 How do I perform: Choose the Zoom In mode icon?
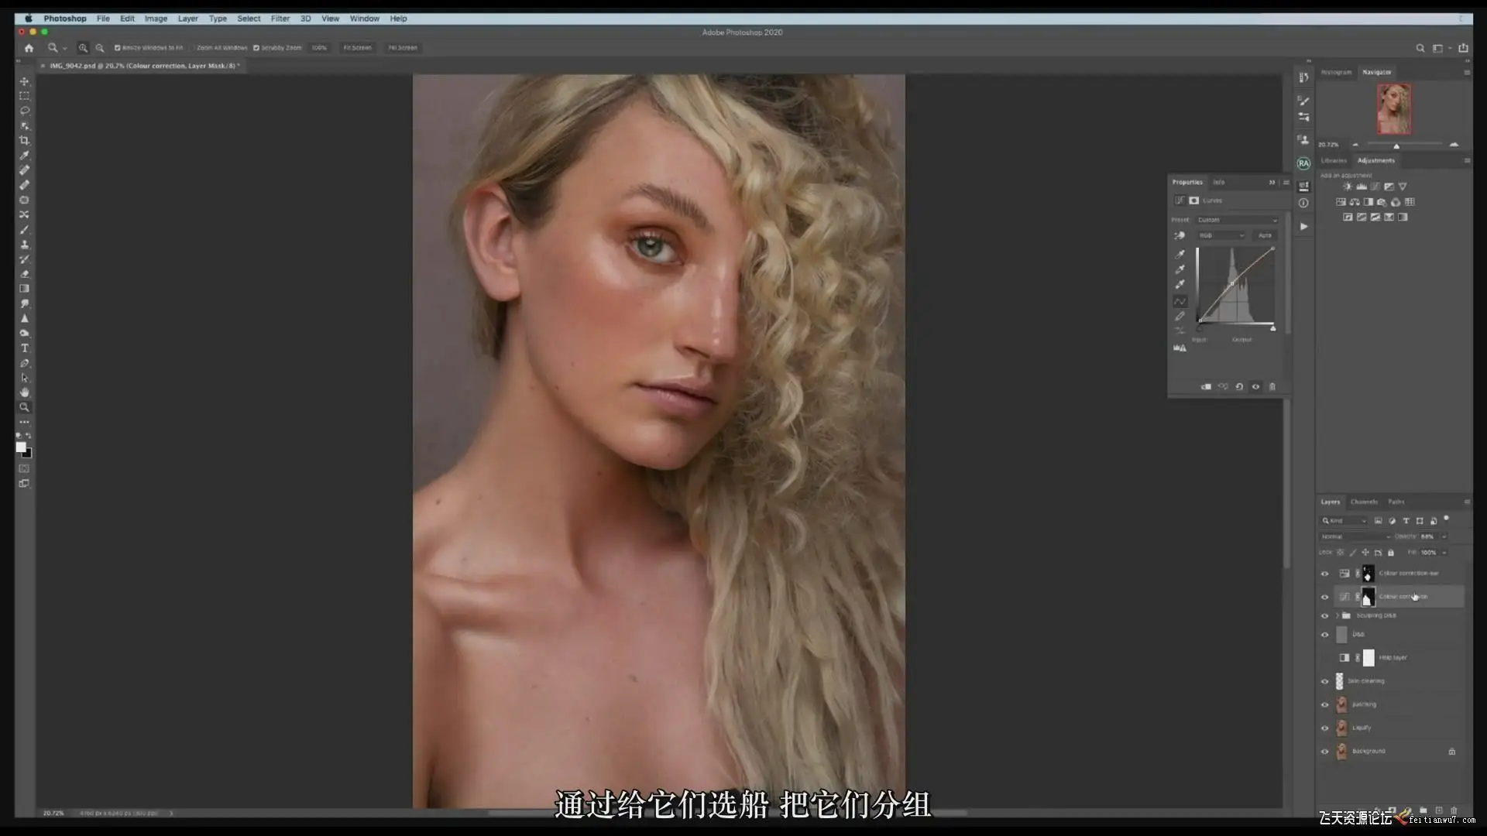tap(83, 48)
